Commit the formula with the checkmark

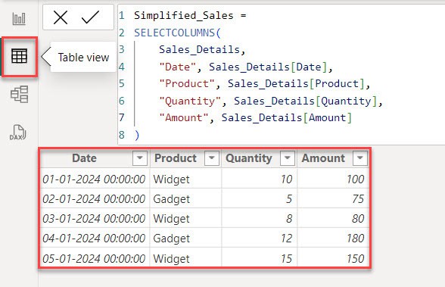[90, 17]
